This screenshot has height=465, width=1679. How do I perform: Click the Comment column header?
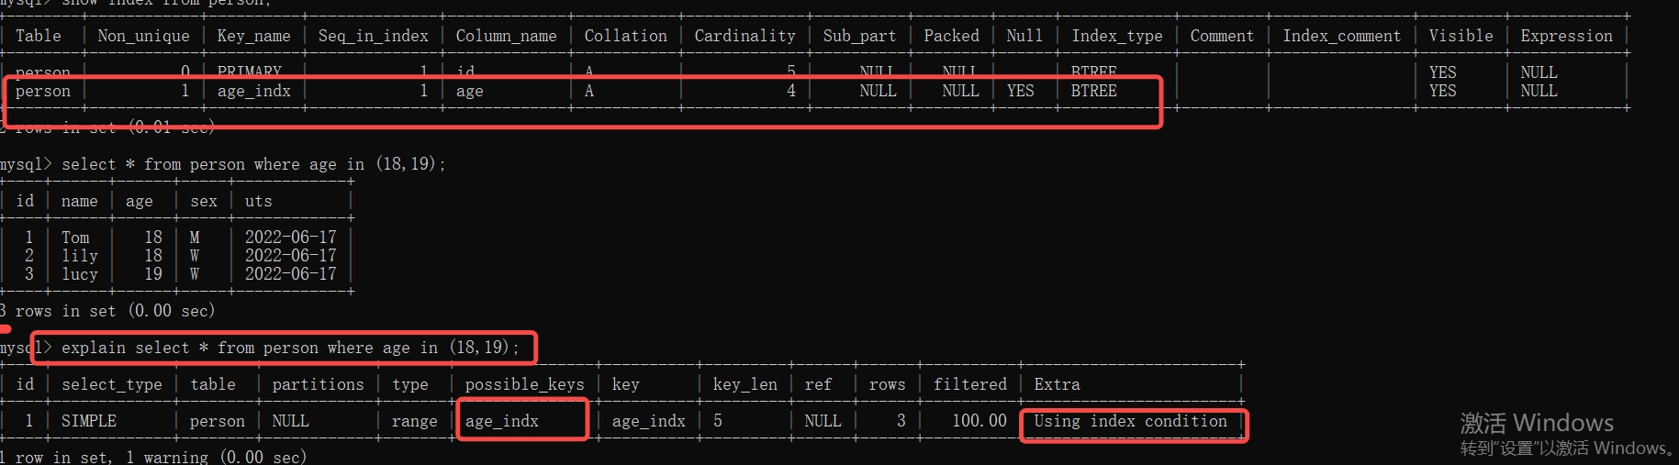(x=1222, y=36)
